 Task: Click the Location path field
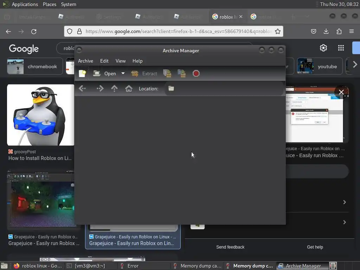pos(224,88)
